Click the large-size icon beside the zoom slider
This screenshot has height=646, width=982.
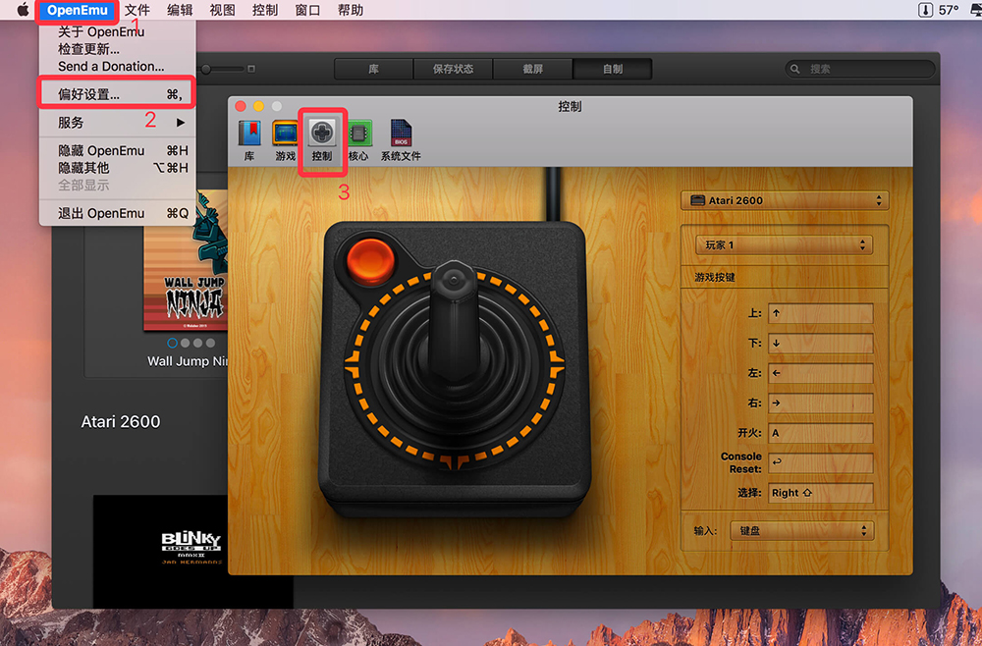click(251, 69)
